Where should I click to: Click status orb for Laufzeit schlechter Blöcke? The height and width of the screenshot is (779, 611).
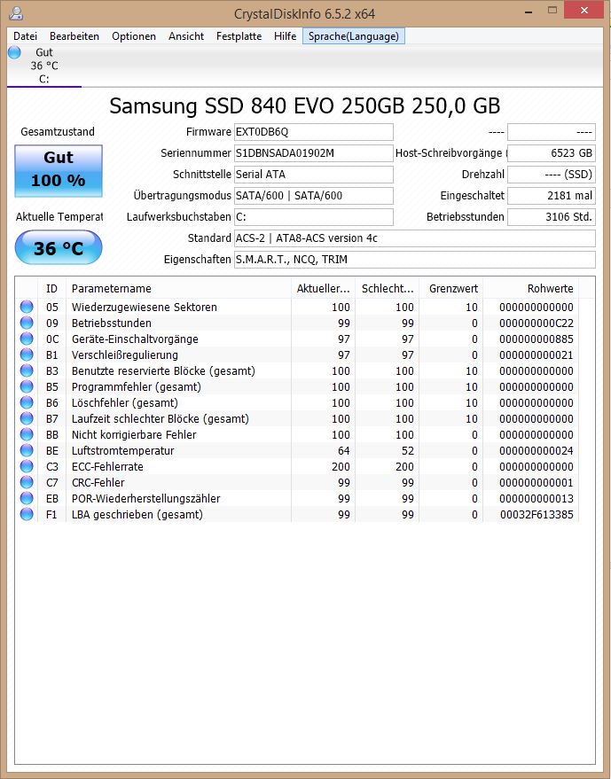27,417
